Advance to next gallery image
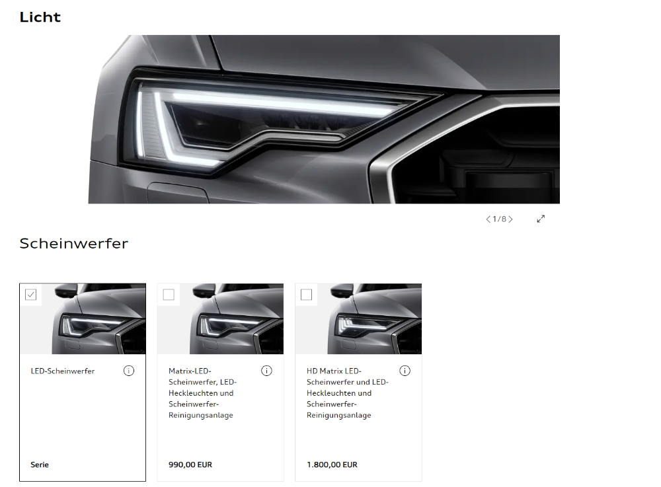Viewport: 661px width, 487px height. point(510,219)
